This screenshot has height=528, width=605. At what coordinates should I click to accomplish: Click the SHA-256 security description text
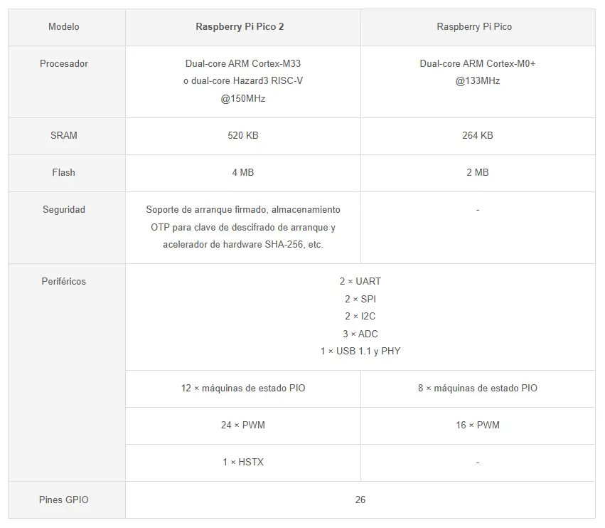(243, 244)
